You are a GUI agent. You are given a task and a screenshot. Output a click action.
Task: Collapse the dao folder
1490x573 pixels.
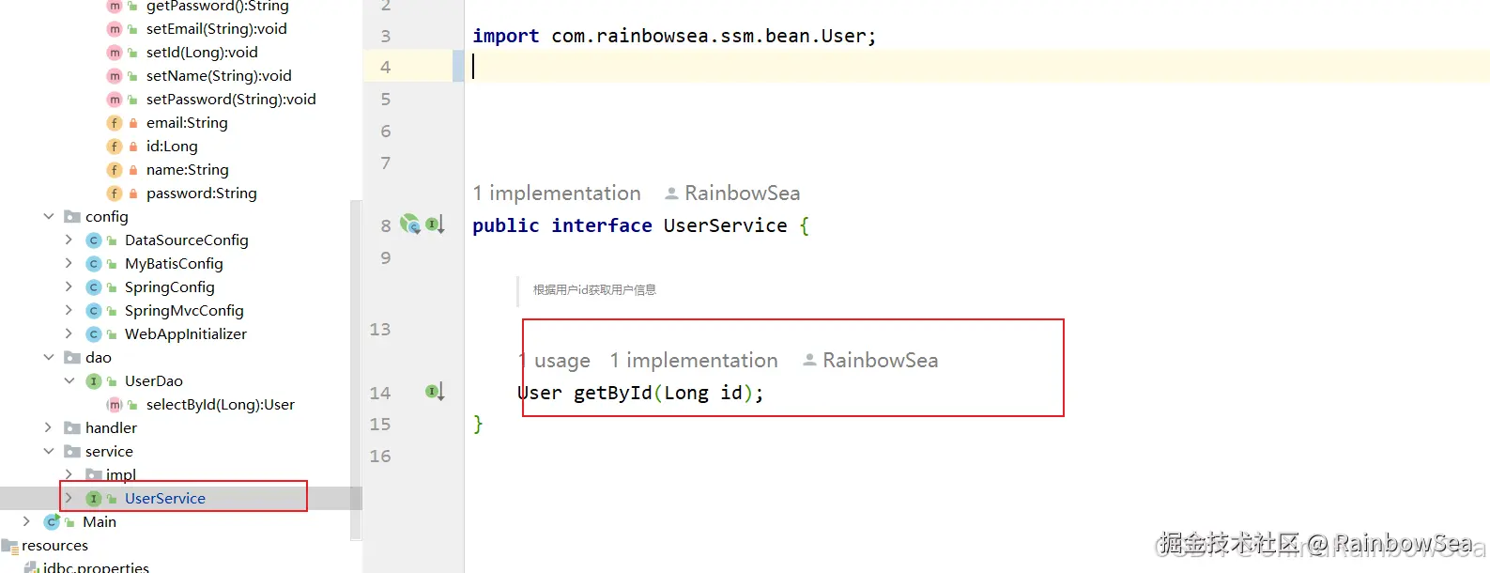pos(49,358)
